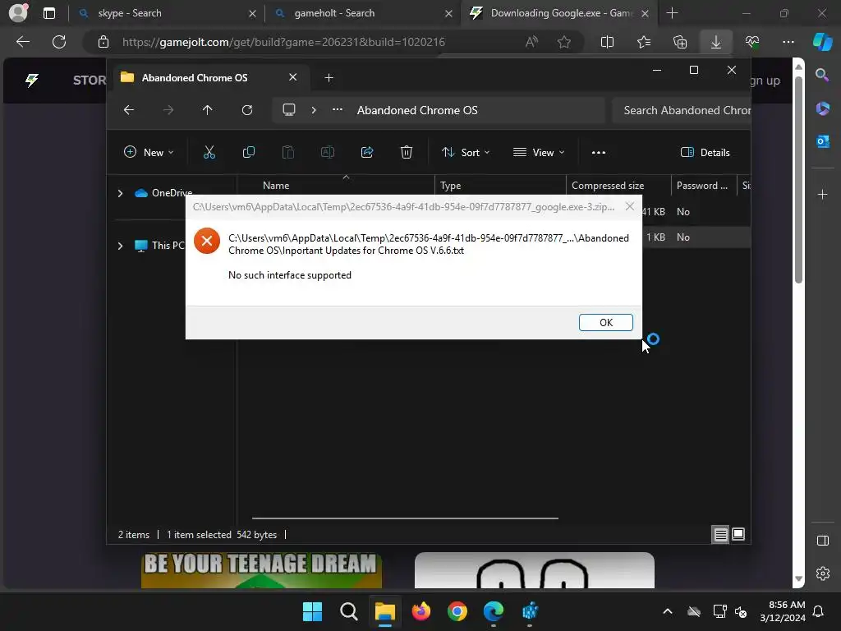The width and height of the screenshot is (841, 631).
Task: Close the error dialog with its X
Action: click(x=630, y=206)
